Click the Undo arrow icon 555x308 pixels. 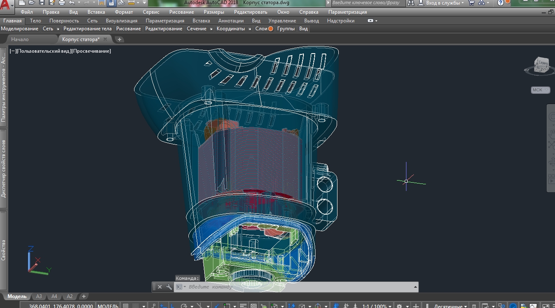tap(72, 2)
